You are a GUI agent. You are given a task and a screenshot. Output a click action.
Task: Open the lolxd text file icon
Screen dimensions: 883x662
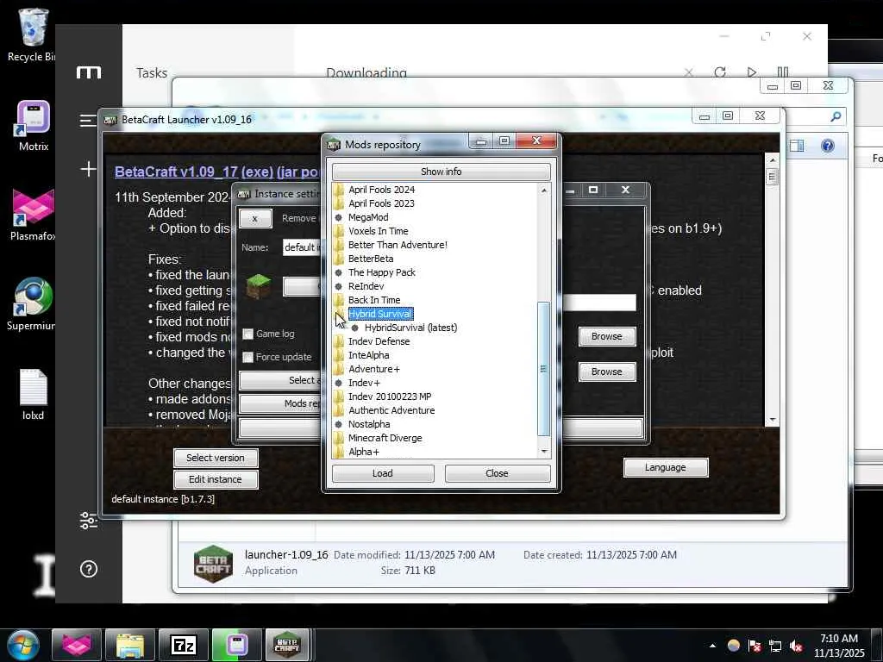click(x=33, y=394)
